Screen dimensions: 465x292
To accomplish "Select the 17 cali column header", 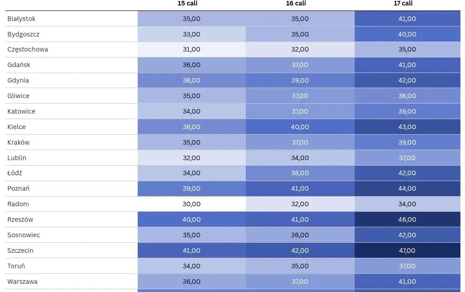I will 403,3.
